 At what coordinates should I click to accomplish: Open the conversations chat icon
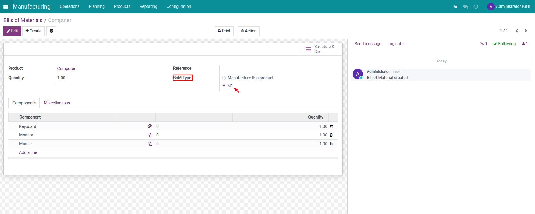(x=465, y=7)
